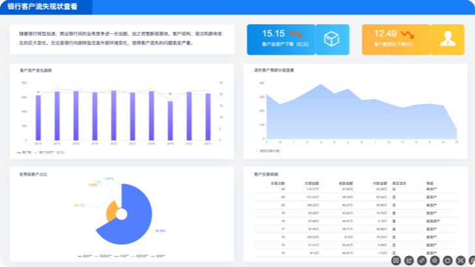
Task: Toggle 中资产 legend under pie chart
Action: click(x=121, y=256)
